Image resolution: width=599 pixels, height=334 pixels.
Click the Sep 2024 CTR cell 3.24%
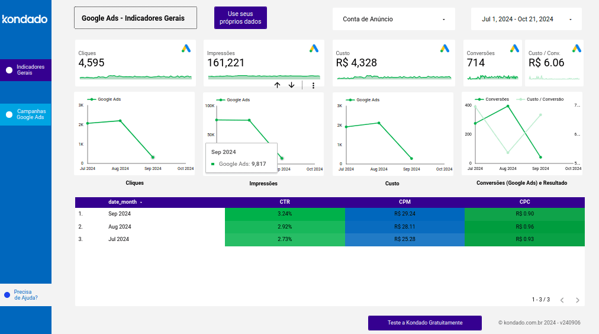pyautogui.click(x=285, y=214)
